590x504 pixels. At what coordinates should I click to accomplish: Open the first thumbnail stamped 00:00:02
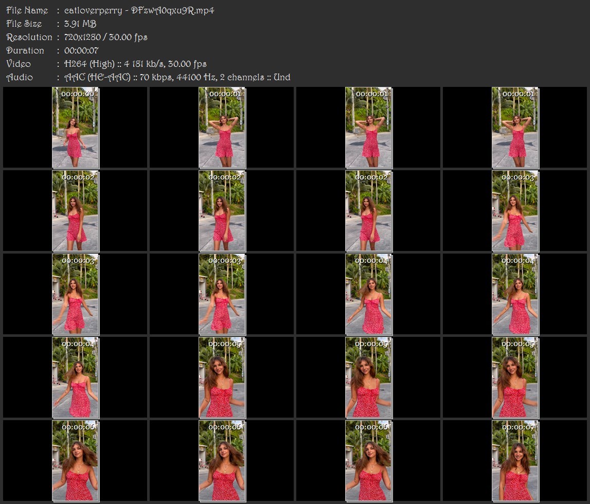(75, 211)
